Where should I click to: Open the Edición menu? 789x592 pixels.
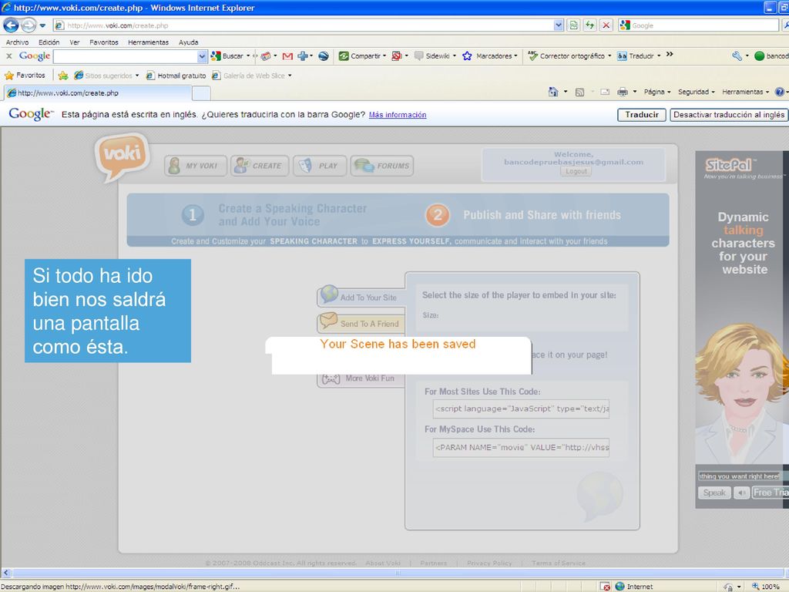[49, 42]
